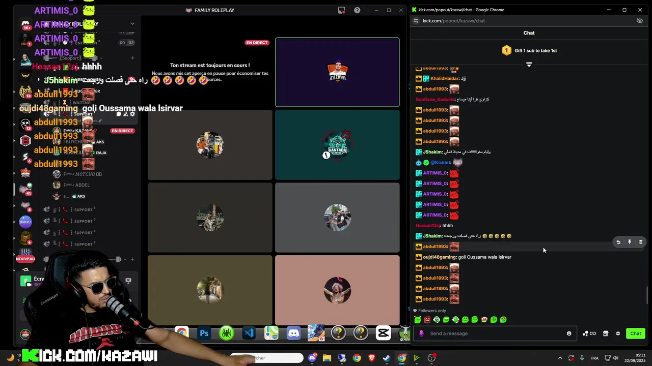652x366 pixels.
Task: Open username oujdi48gaming in chat
Action: (440, 257)
